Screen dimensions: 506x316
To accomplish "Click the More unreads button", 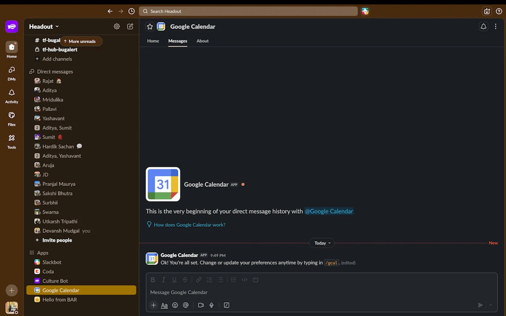I will [81, 41].
